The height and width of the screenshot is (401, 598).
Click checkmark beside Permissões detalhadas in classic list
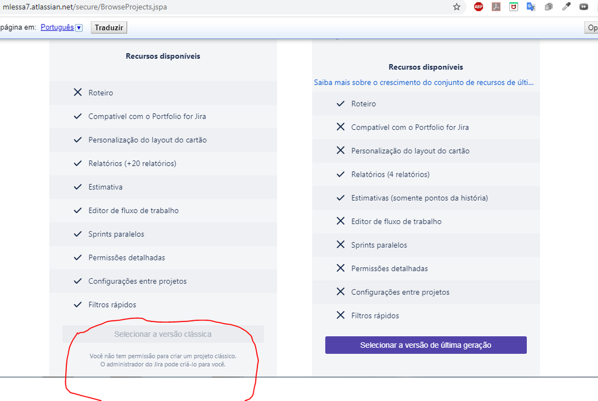click(77, 257)
